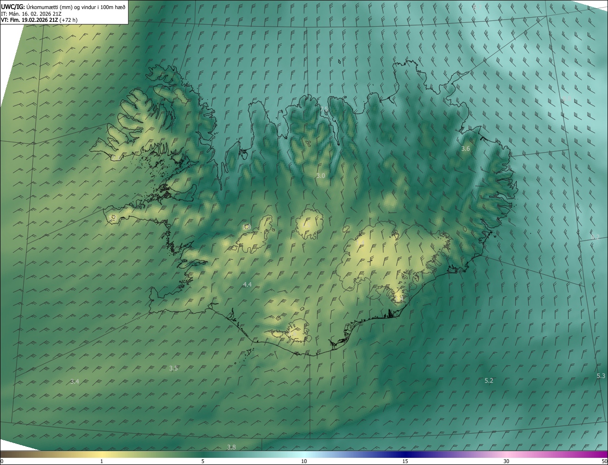Click the '7.5' value label on the north coast
This screenshot has height=465, width=608.
point(324,109)
